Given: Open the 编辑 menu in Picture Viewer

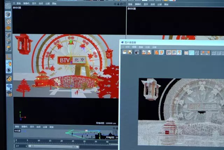Looking at the screenshot, I should click(134, 47).
